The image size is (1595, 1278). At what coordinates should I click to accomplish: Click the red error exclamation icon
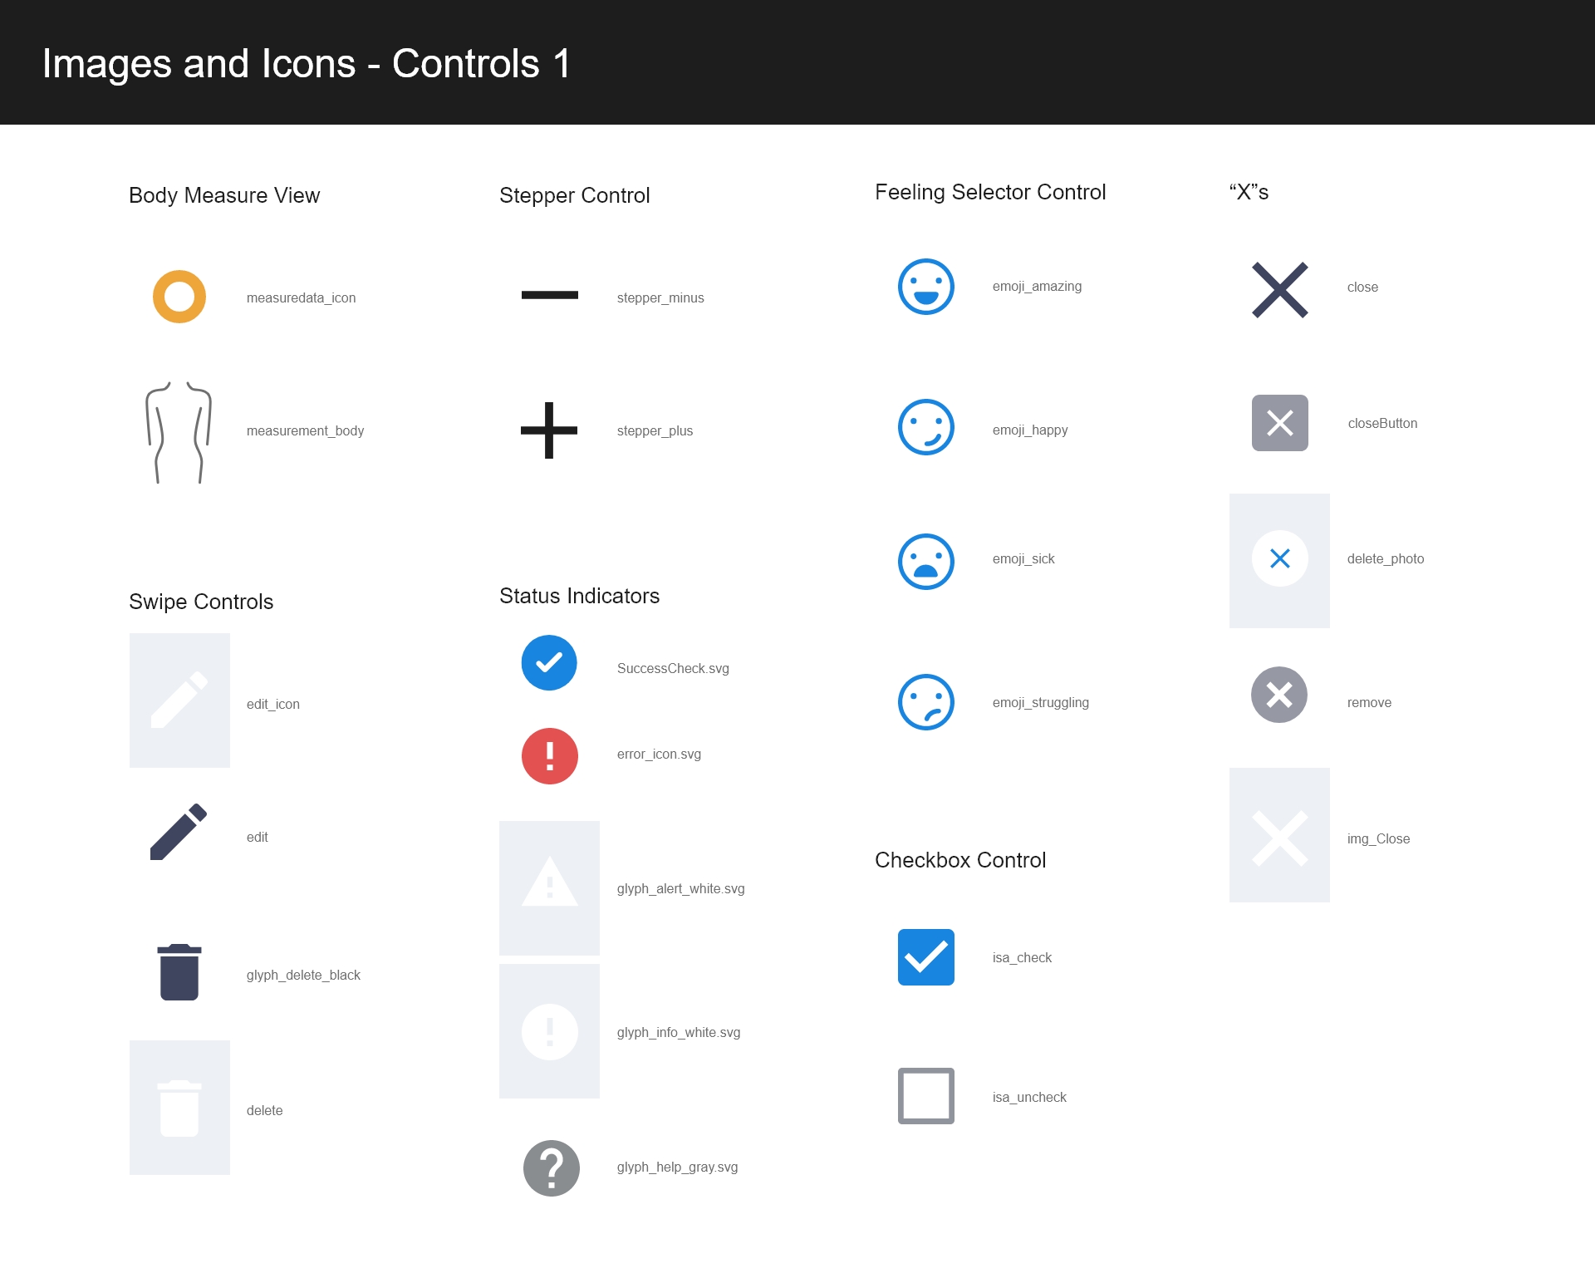point(549,756)
